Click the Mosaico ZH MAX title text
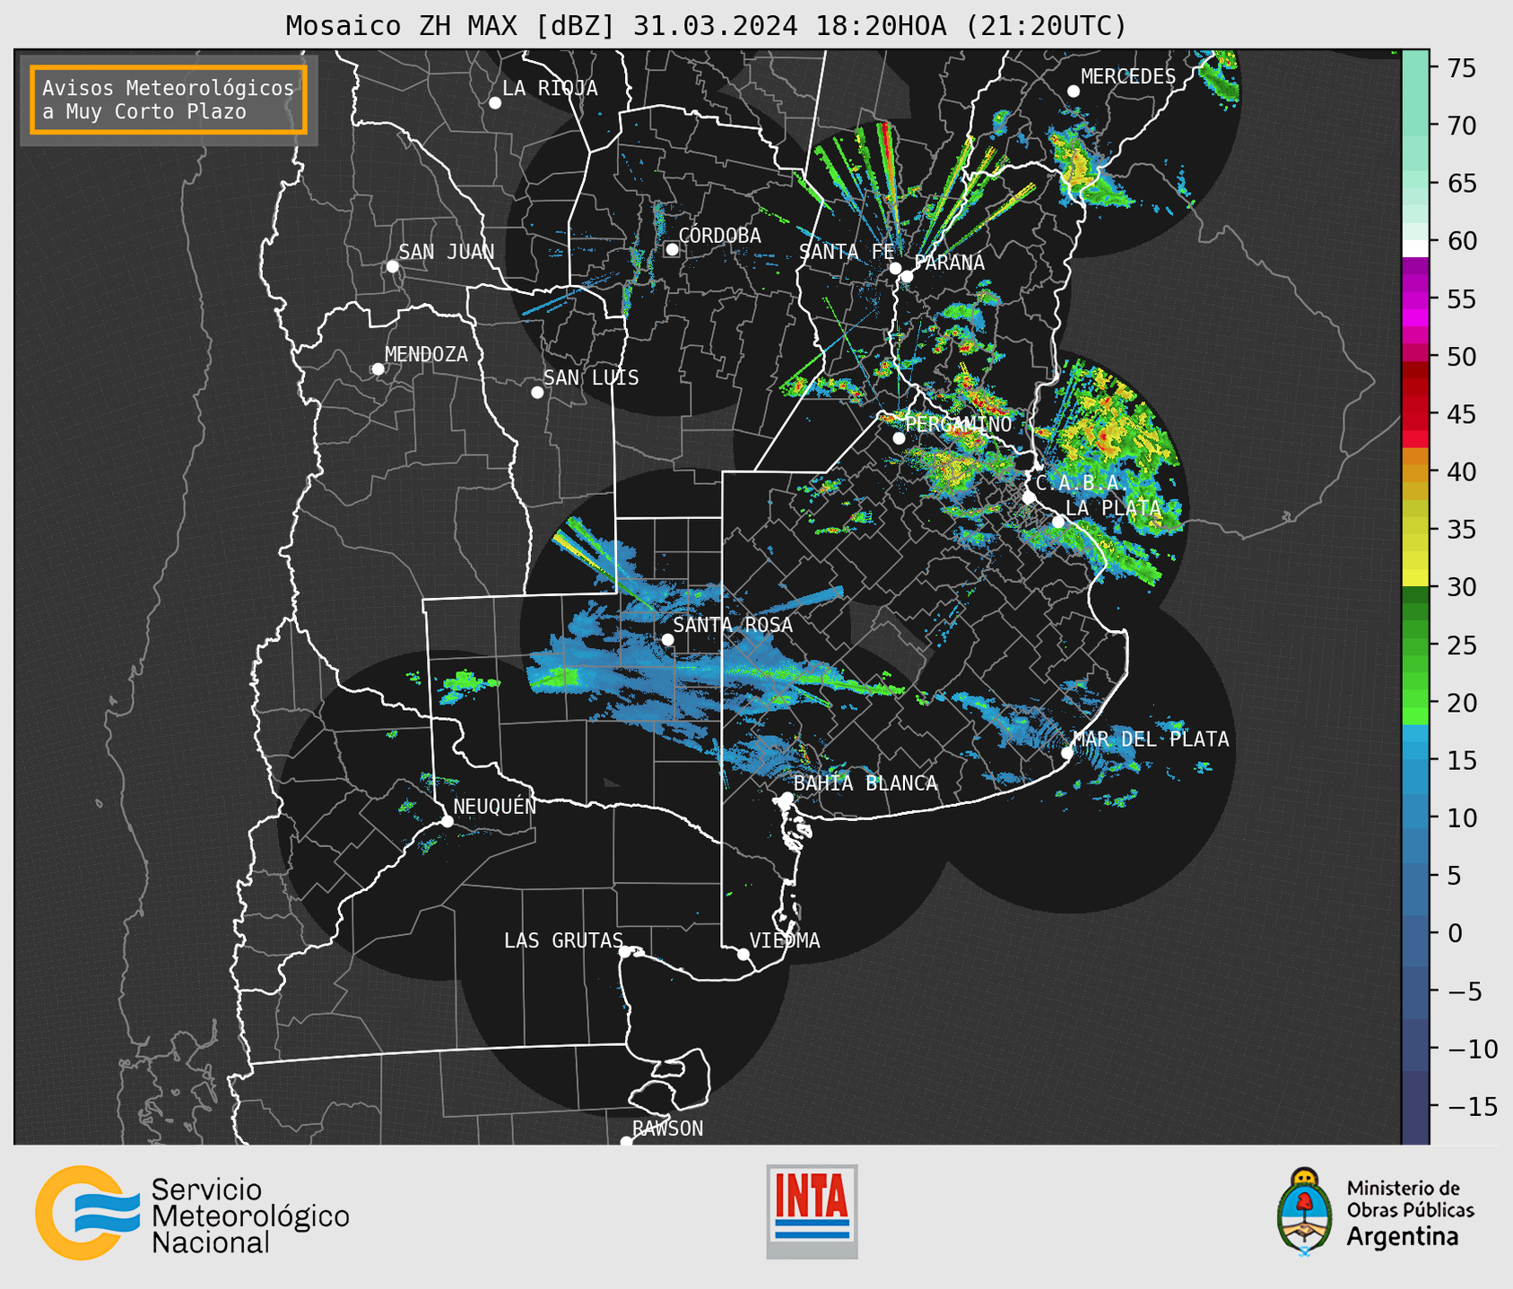The image size is (1513, 1289). click(x=706, y=25)
